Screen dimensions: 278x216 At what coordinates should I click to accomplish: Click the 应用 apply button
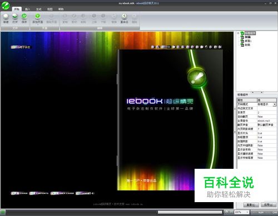269,205
